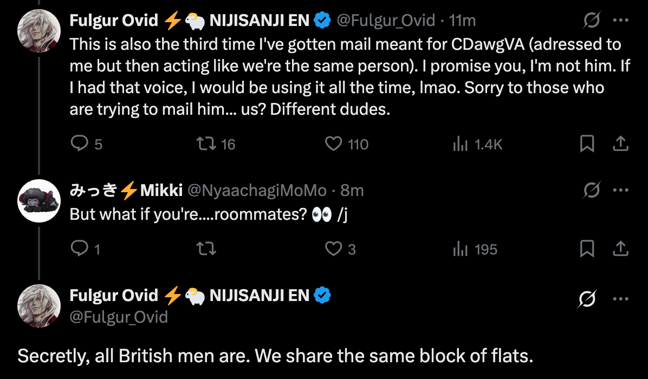
Task: Open @Fulgur_Ovid handle on bottom tweet
Action: (119, 316)
